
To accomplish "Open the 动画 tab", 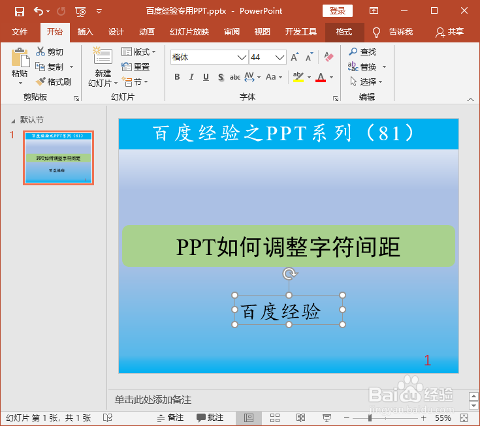I will point(147,32).
